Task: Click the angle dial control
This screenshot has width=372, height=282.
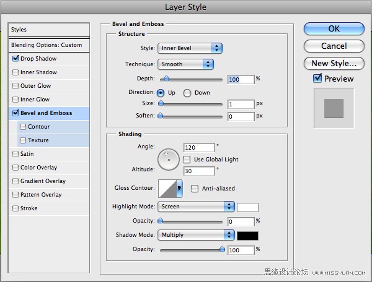Action: 169,160
